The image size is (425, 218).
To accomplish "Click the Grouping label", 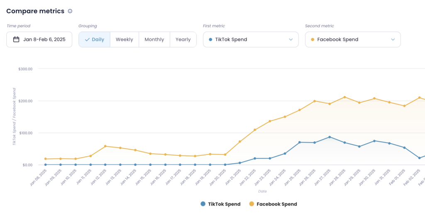I will (x=88, y=26).
